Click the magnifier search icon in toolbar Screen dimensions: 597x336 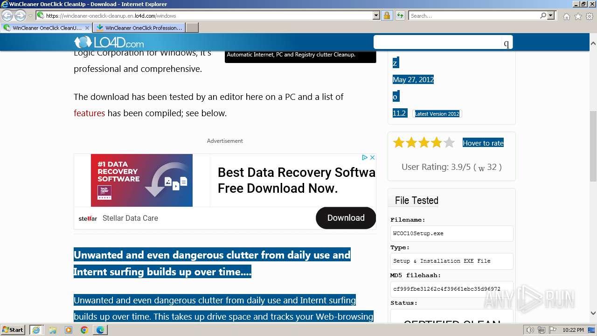tap(543, 15)
